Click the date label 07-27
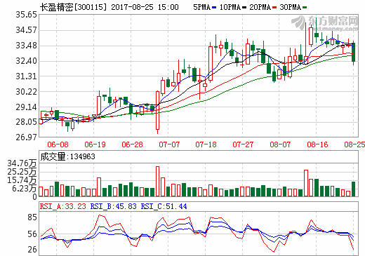 coord(243,144)
